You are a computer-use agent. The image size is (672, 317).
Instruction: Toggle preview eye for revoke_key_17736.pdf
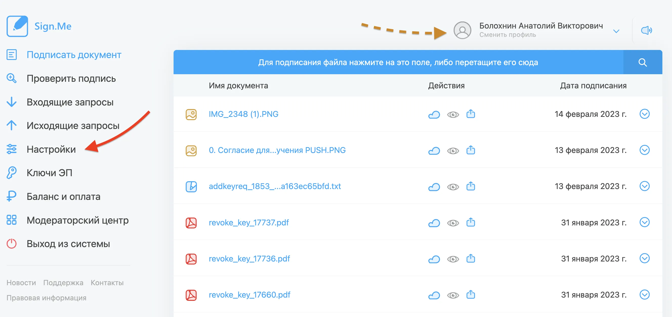(453, 259)
